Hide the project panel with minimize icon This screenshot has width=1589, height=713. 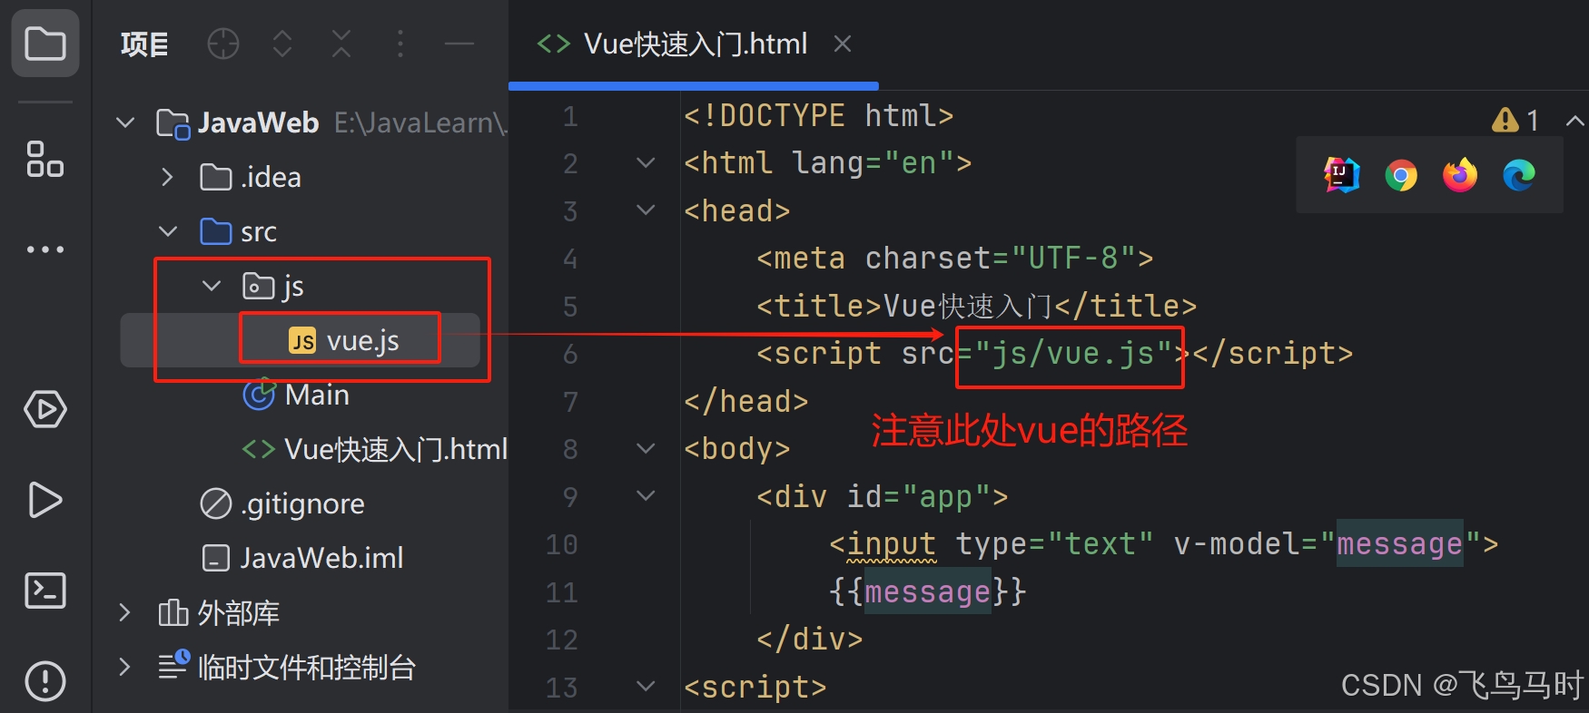point(459,44)
